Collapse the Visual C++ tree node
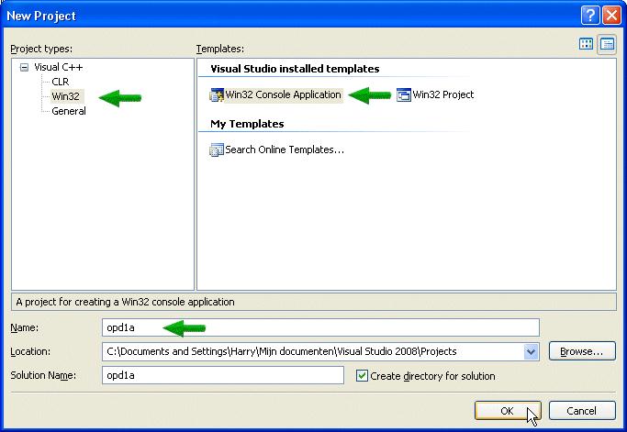Image resolution: width=627 pixels, height=432 pixels. tap(25, 67)
